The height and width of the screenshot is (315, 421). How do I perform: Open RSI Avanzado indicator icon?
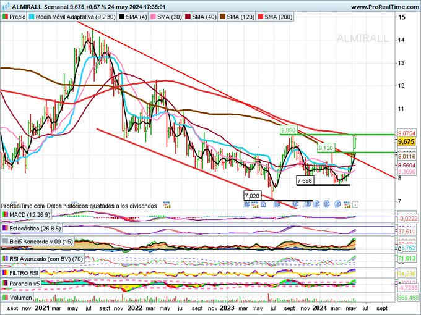(5, 259)
